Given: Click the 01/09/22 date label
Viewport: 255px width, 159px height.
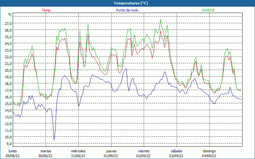Looking at the screenshot, I should point(111,156).
